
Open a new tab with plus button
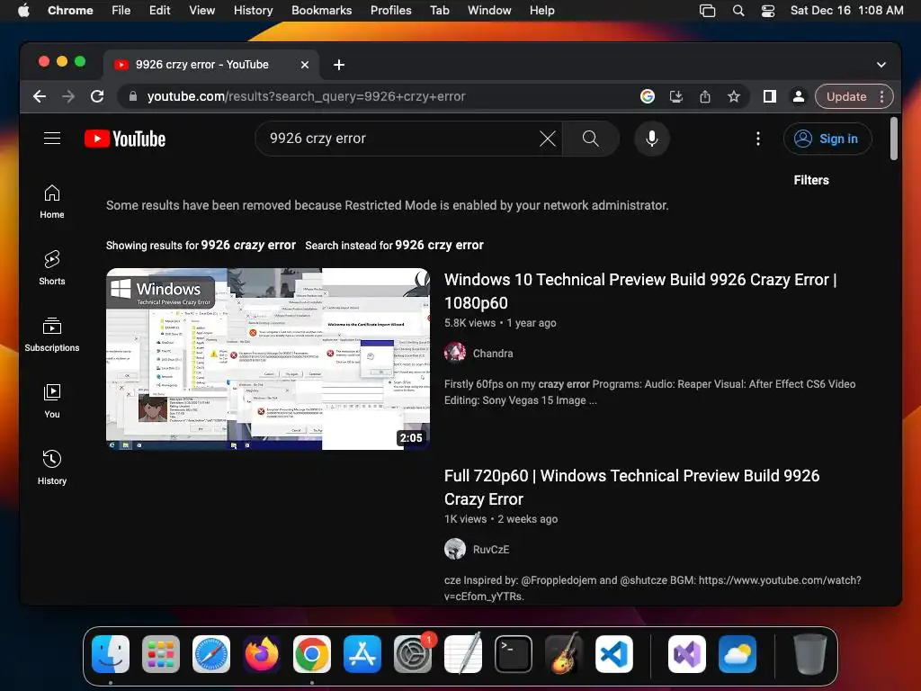click(339, 65)
